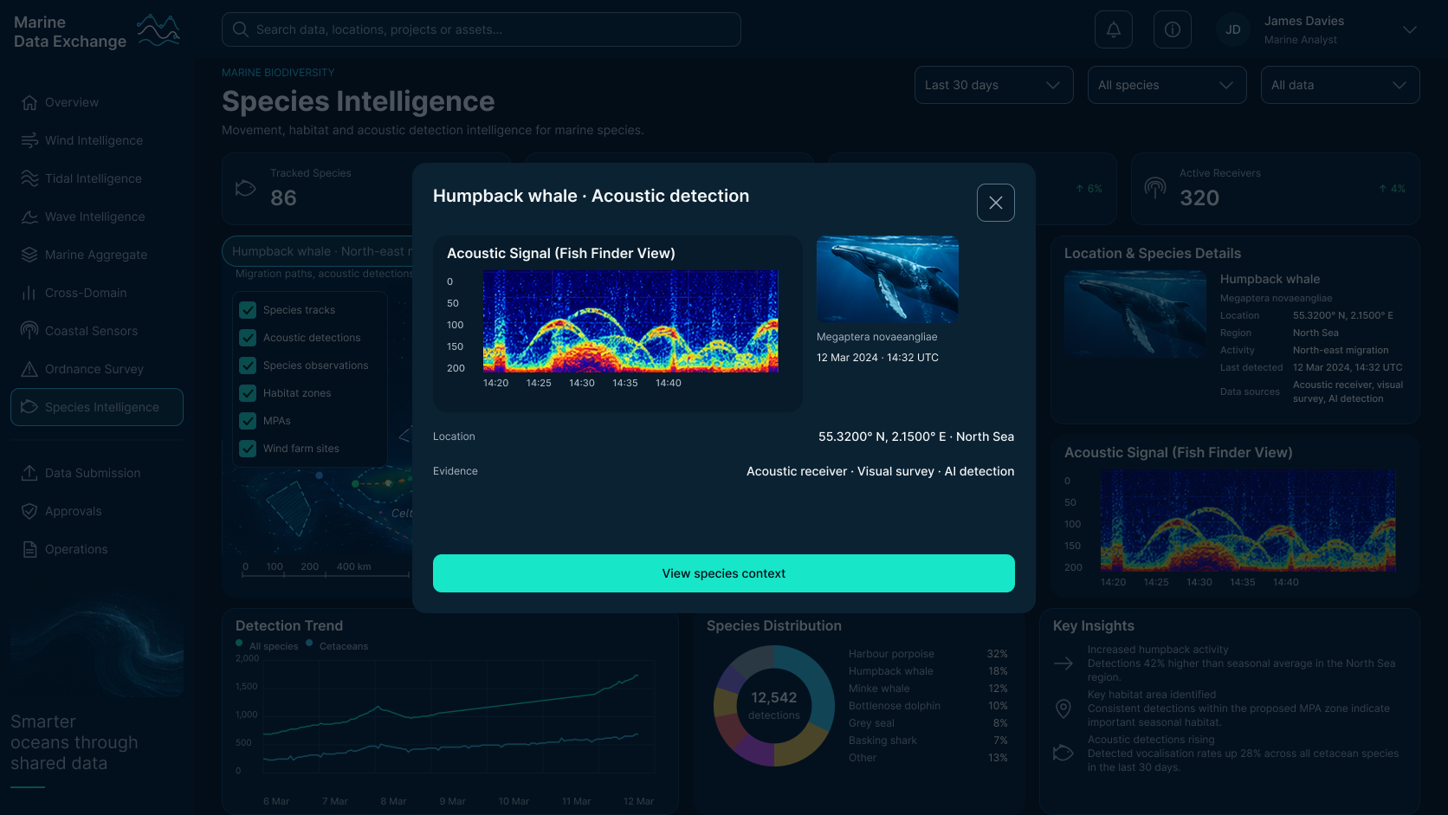Click the Grey seal distribution row

928,723
